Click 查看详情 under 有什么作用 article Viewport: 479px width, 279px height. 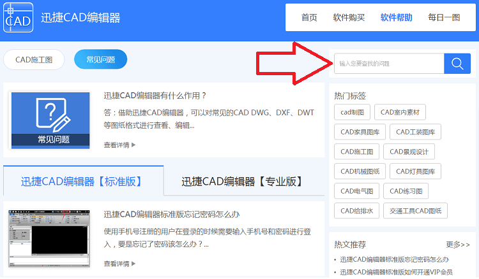pyautogui.click(x=119, y=145)
